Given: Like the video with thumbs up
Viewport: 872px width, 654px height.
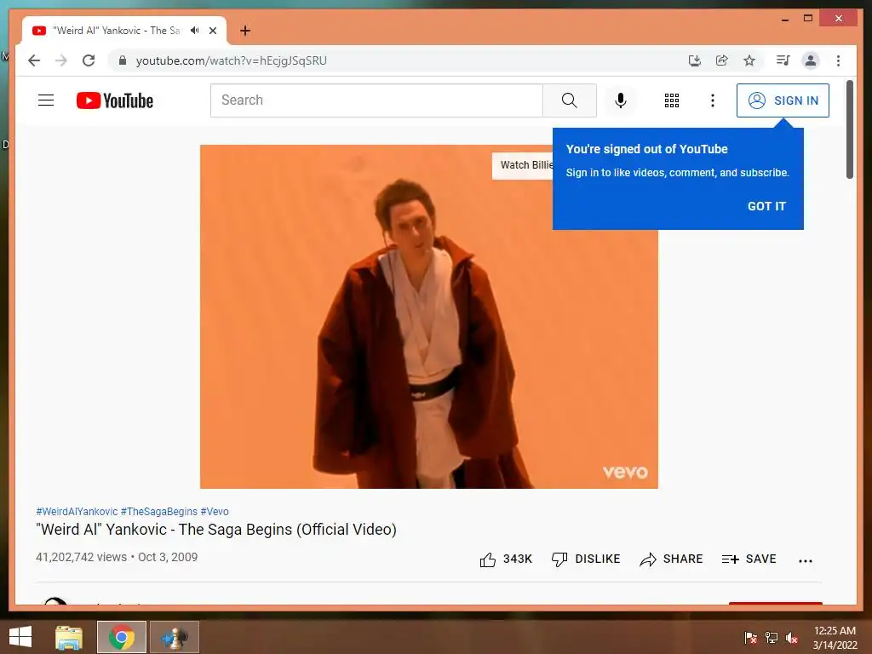Looking at the screenshot, I should (x=506, y=559).
